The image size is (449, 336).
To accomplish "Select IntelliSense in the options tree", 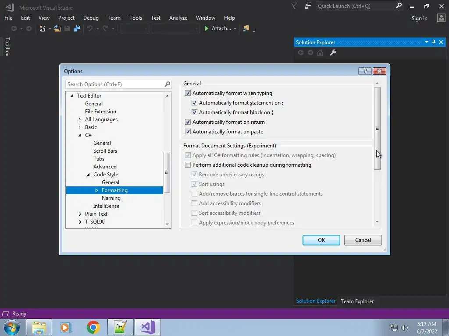I will click(x=106, y=206).
